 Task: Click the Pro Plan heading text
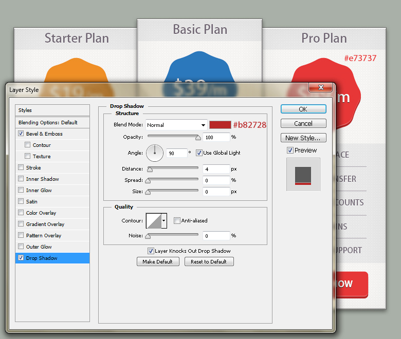(x=324, y=39)
